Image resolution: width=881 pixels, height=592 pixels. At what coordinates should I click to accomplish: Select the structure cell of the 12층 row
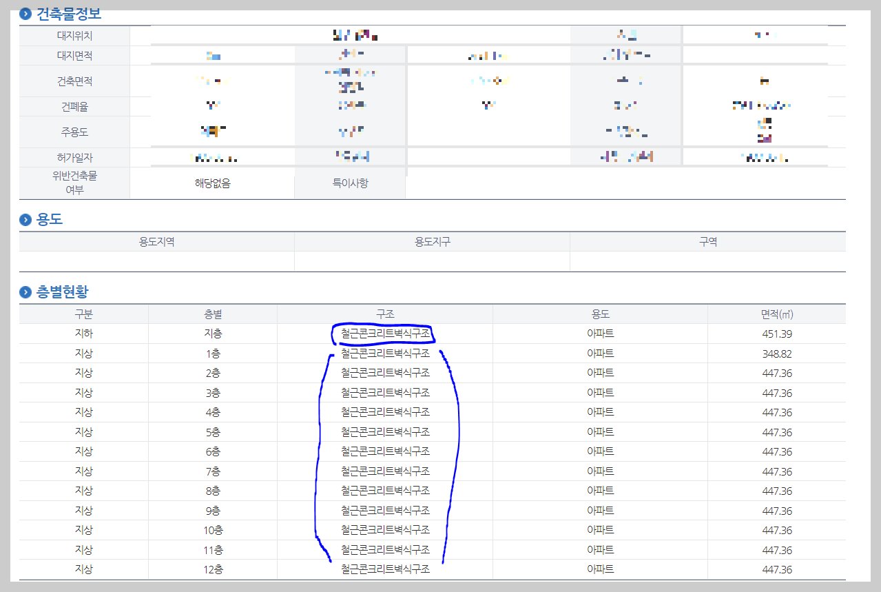click(x=385, y=569)
